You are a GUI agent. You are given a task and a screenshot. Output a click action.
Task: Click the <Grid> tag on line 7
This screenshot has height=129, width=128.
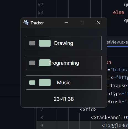[x=88, y=110]
